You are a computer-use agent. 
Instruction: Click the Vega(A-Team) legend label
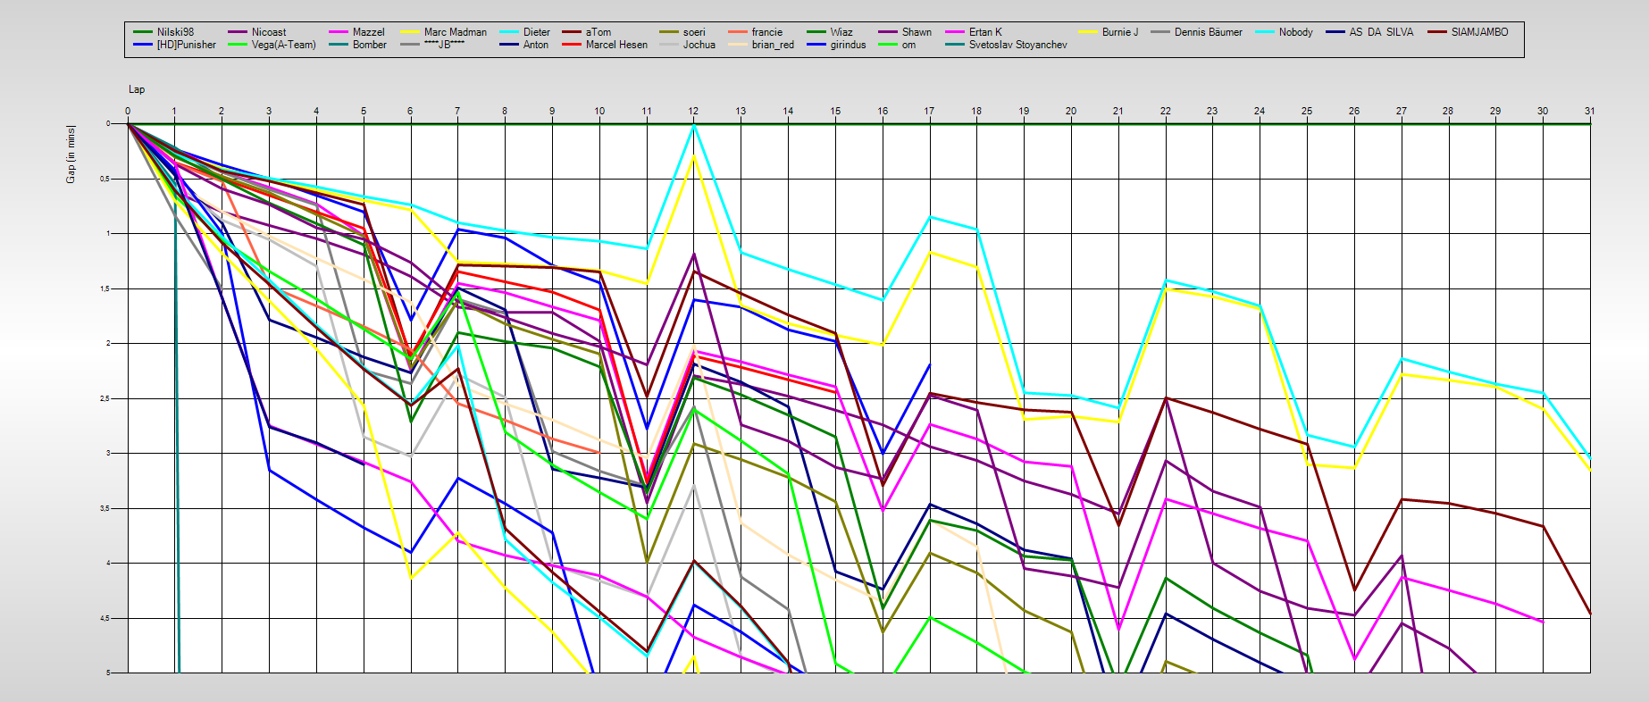[x=283, y=45]
